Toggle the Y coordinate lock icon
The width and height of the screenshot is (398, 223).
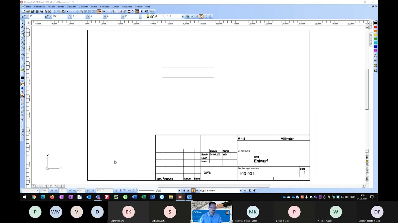[x=47, y=16]
